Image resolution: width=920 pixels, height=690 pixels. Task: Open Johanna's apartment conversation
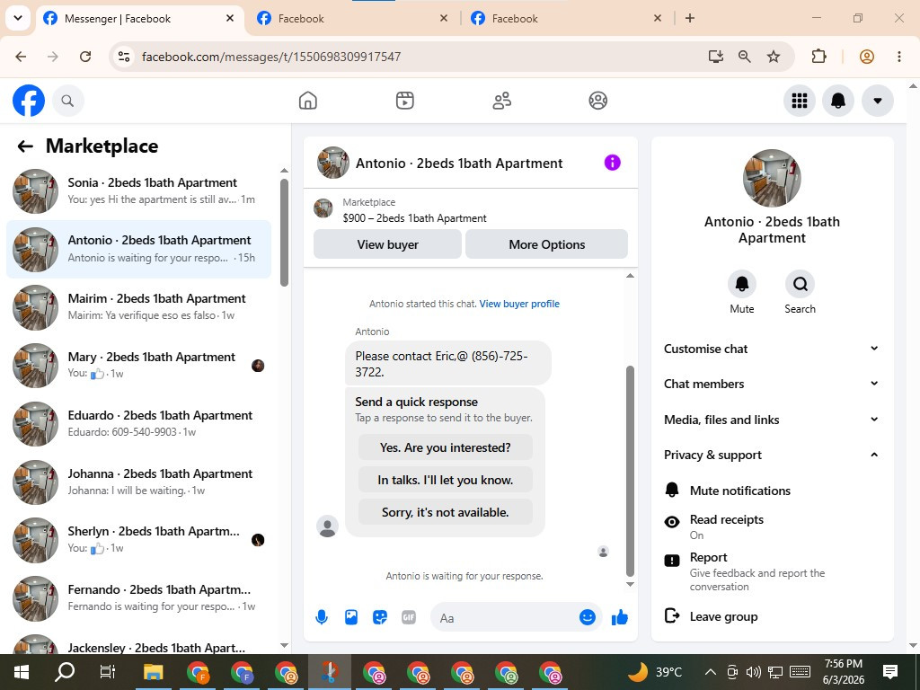point(138,482)
